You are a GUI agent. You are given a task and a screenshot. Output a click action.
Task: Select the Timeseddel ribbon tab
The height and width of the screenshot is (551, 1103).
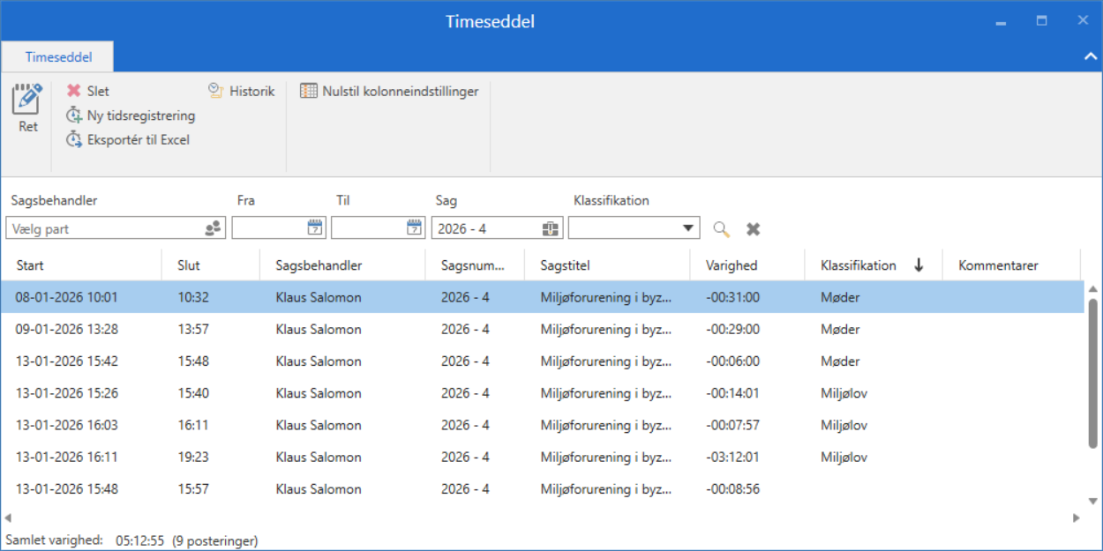tap(57, 57)
